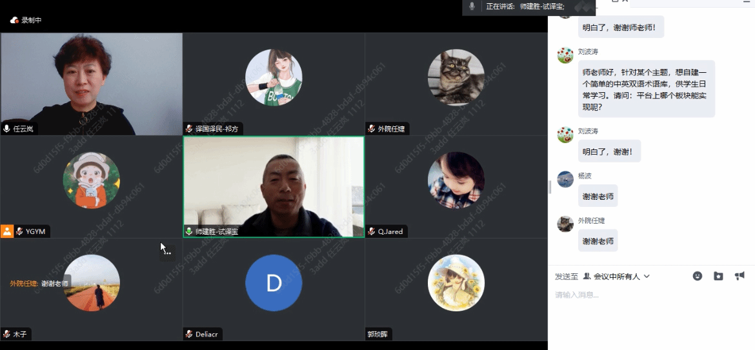This screenshot has height=350, width=755.
Task: Click the 录制中 recording status label
Action: pyautogui.click(x=31, y=20)
